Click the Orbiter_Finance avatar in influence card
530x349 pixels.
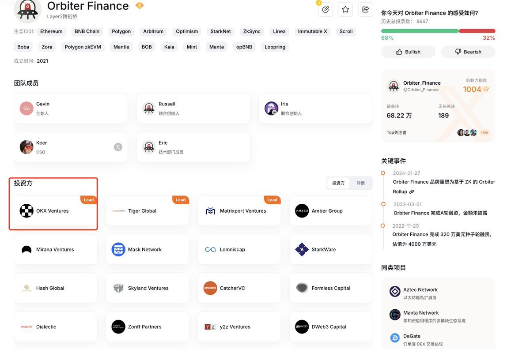pyautogui.click(x=394, y=86)
